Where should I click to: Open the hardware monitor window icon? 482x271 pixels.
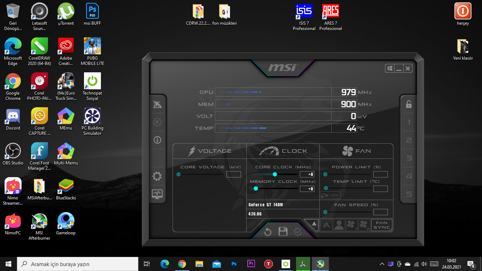pyautogui.click(x=157, y=194)
